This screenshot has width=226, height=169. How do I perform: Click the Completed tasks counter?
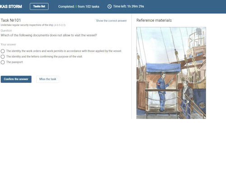(79, 6)
